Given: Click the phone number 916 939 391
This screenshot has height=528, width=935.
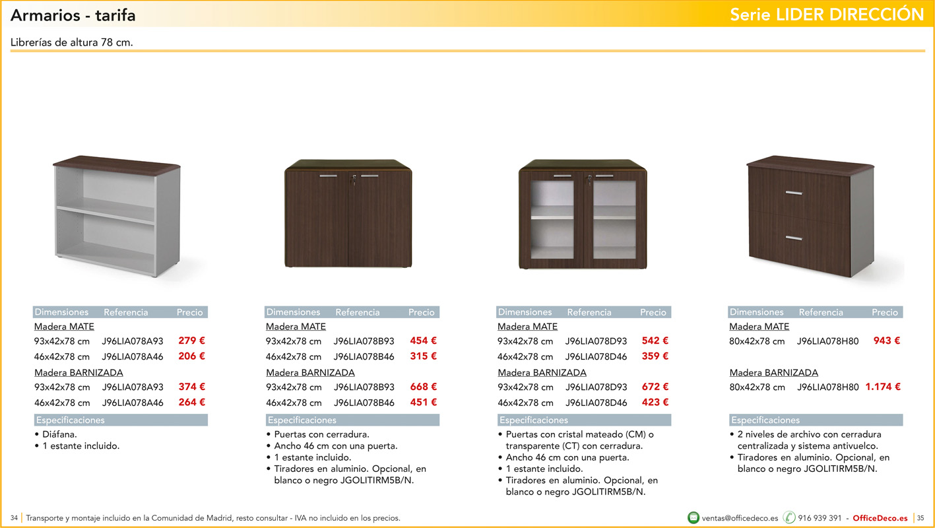Looking at the screenshot, I should pyautogui.click(x=820, y=517).
